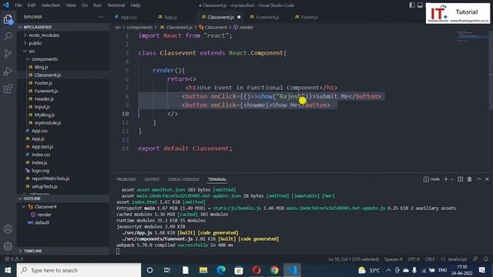
Task: Open the Search view in activity bar
Action: (8, 36)
